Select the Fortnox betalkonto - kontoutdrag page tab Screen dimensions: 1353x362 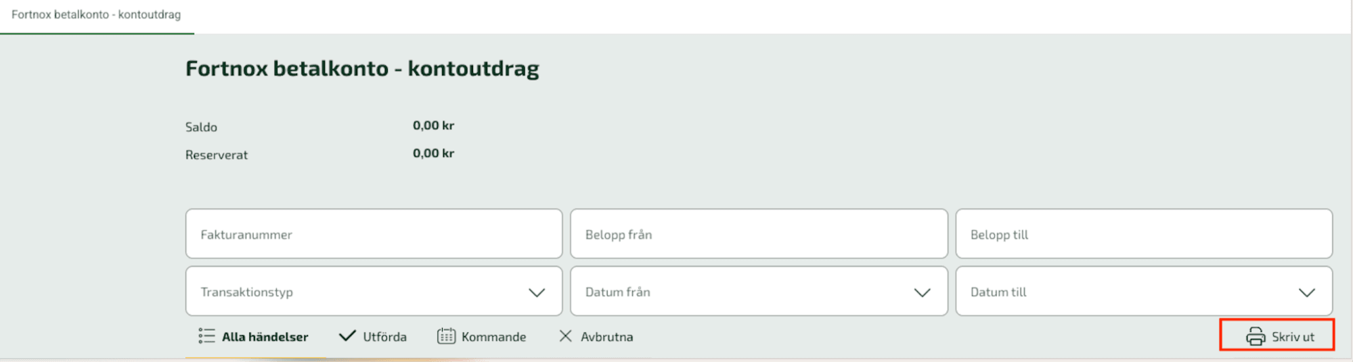96,15
